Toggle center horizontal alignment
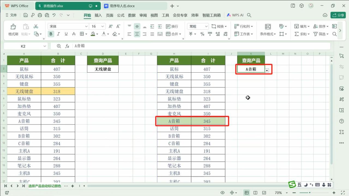Viewport: 349px width, 196px height. click(x=137, y=34)
